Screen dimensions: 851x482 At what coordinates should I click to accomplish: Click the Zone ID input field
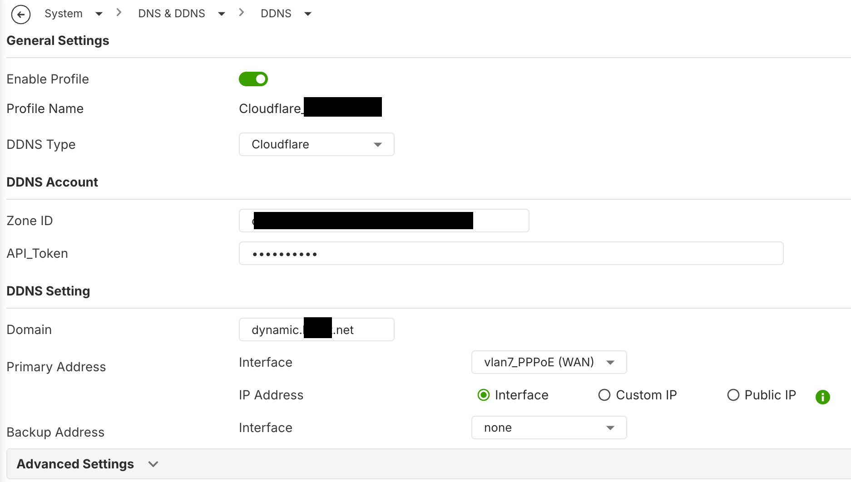tap(384, 221)
